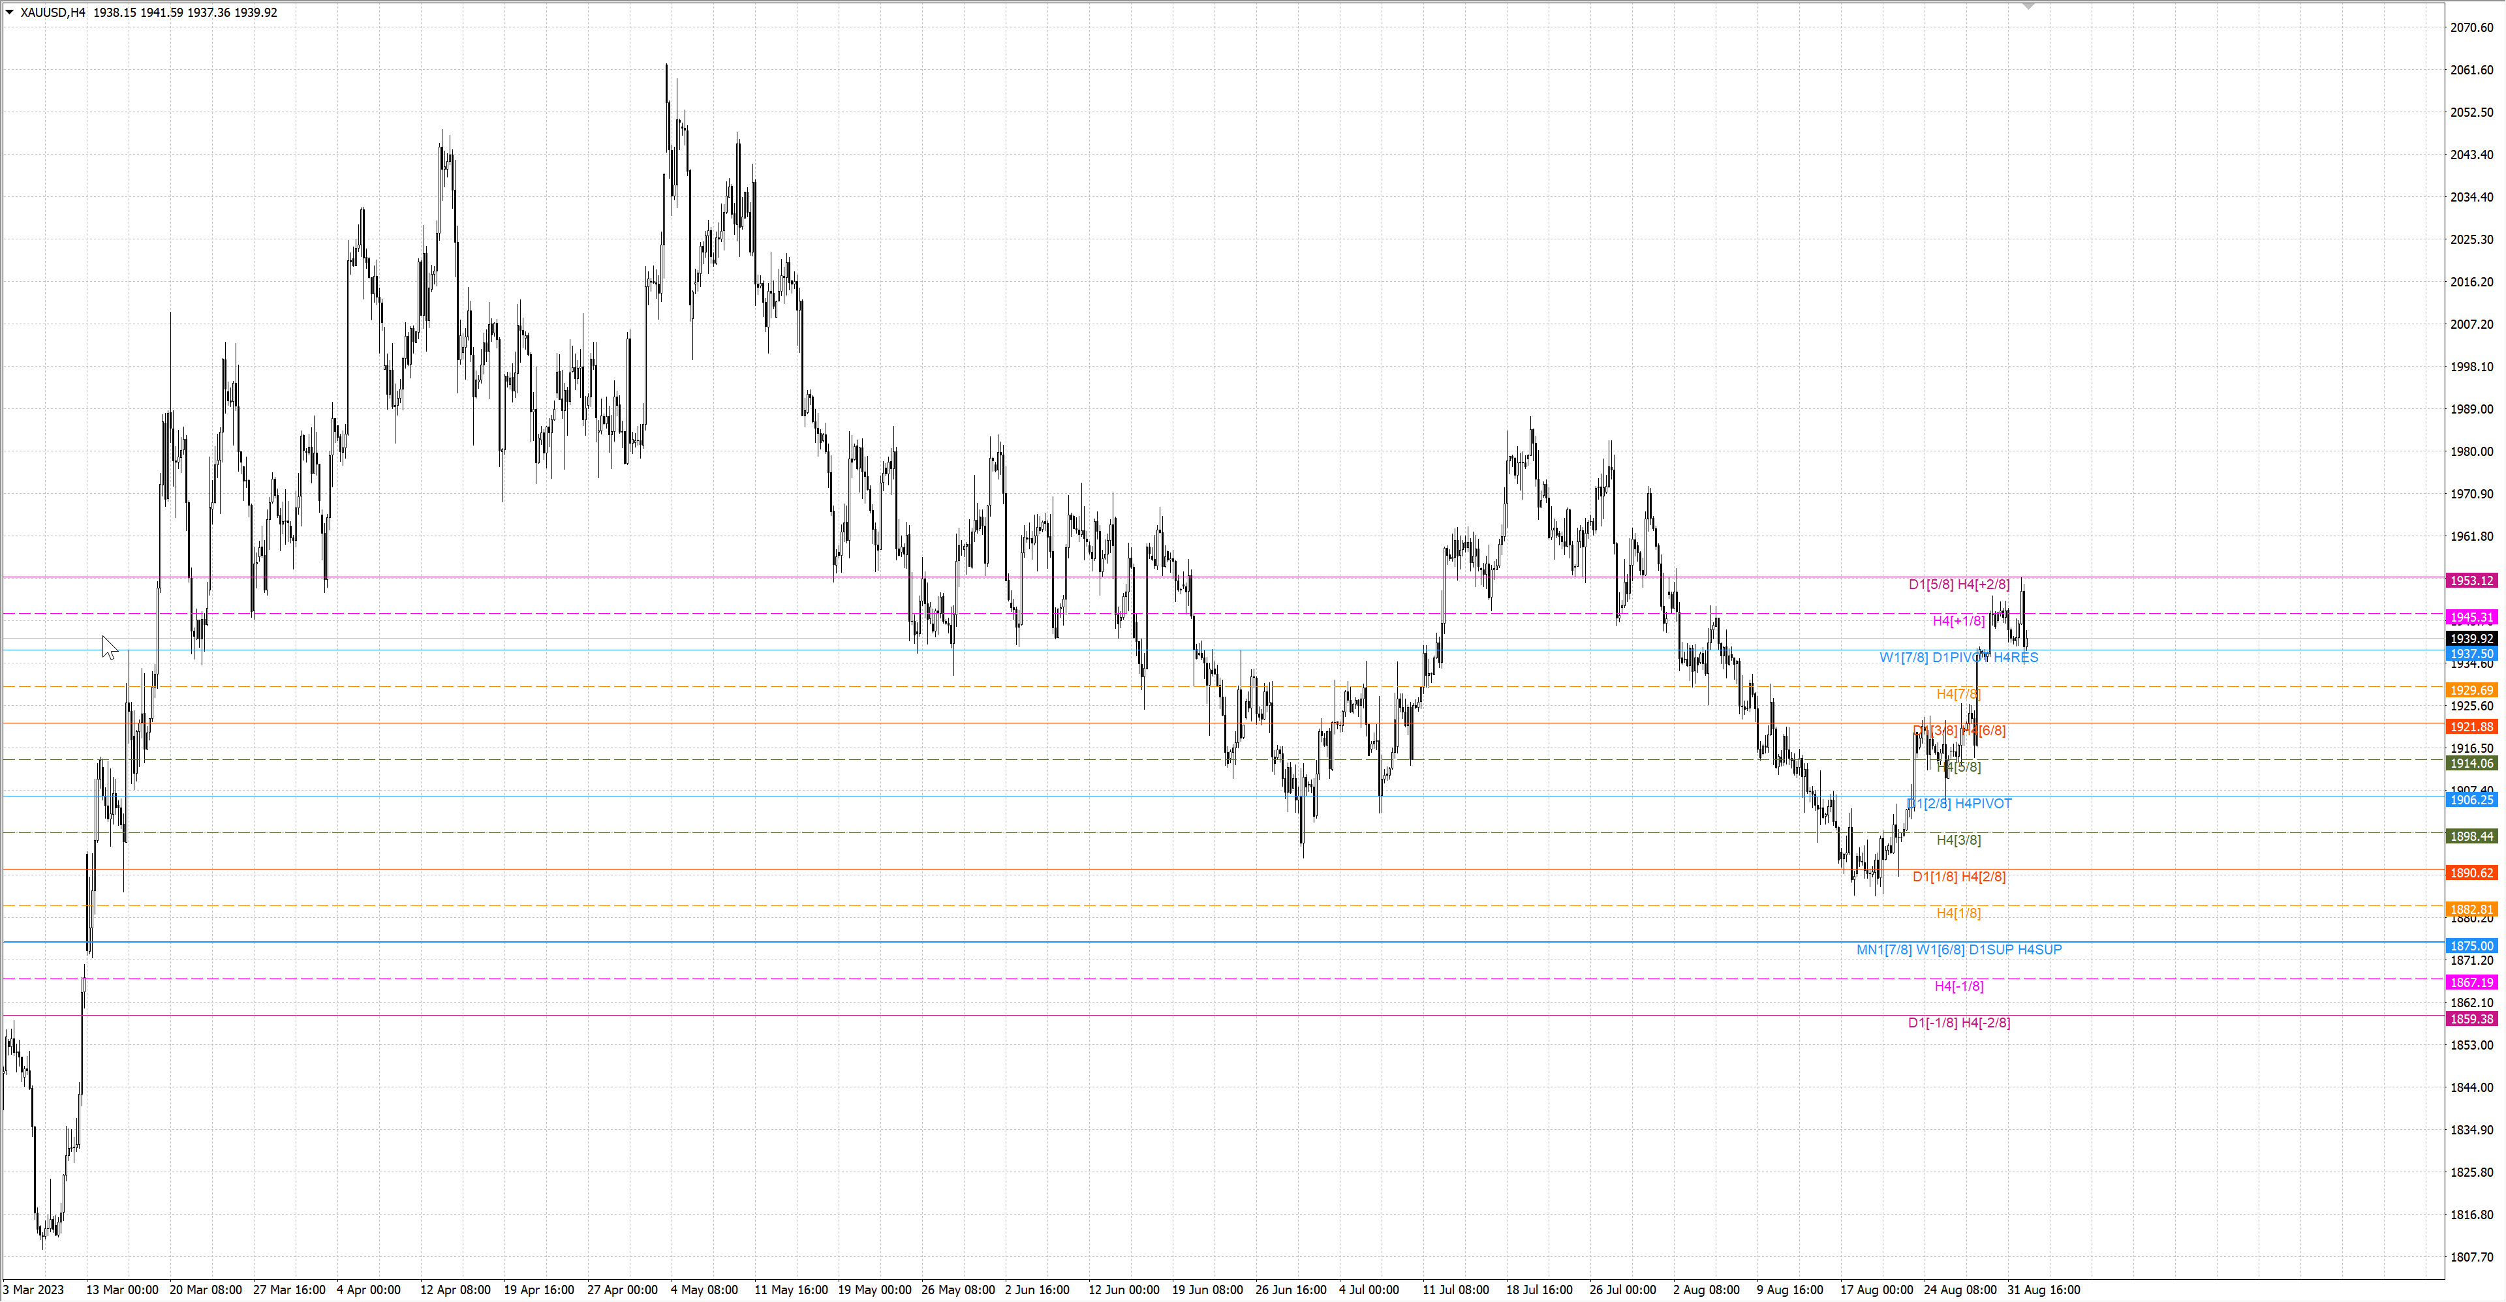Click the red 1921.88 price tag
The height and width of the screenshot is (1302, 2506).
(x=2471, y=727)
